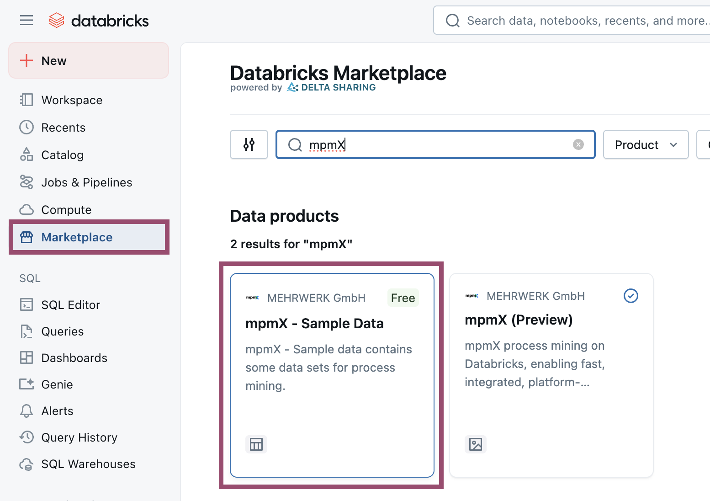The height and width of the screenshot is (501, 710).
Task: Click the plus icon beside New
Action: [x=26, y=60]
